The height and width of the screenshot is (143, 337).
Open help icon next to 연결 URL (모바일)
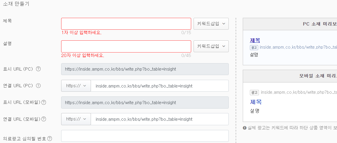[x=44, y=119]
